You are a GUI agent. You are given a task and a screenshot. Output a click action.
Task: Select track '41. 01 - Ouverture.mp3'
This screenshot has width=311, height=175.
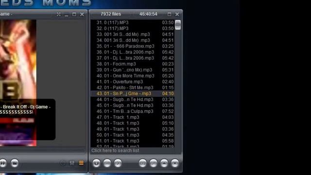pyautogui.click(x=133, y=82)
